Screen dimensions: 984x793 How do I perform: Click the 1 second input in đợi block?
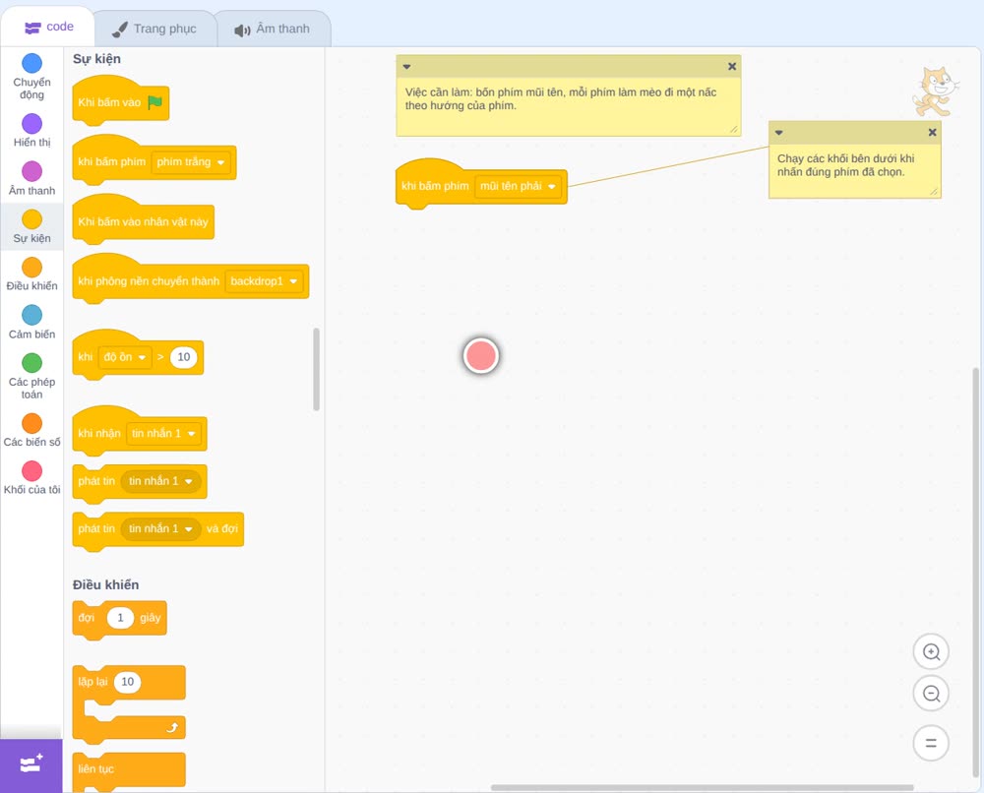[x=120, y=618]
